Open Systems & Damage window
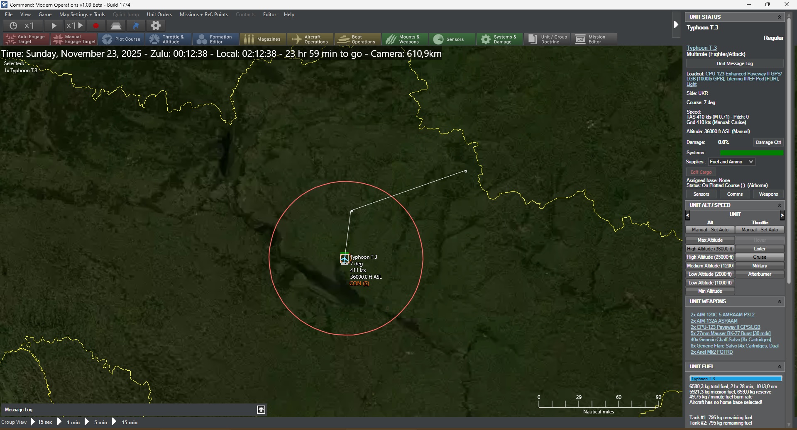The height and width of the screenshot is (430, 797). 500,39
